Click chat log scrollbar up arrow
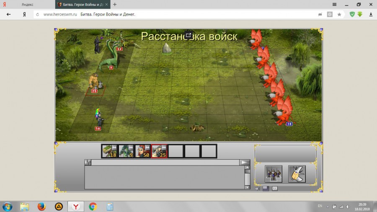The image size is (377, 212). tap(247, 168)
